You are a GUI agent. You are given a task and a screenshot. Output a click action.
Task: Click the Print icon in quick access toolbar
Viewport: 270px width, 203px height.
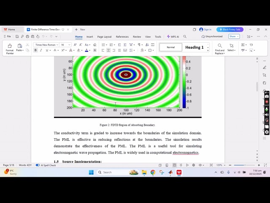27,36
